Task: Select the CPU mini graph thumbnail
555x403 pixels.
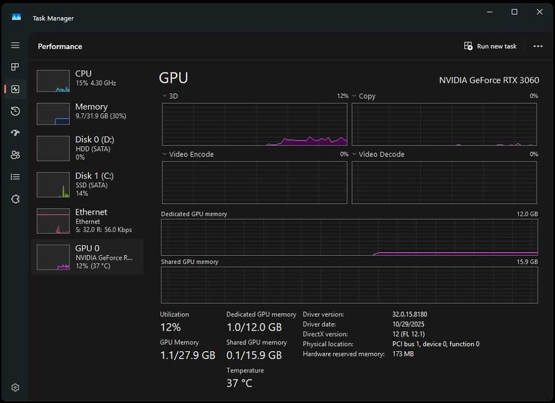Action: point(53,81)
